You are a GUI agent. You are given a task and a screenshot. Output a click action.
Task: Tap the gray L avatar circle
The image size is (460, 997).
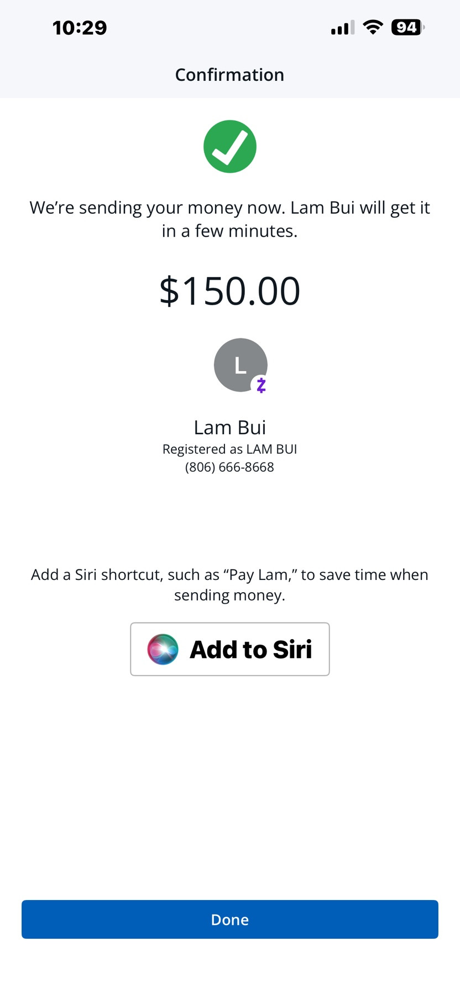point(238,363)
